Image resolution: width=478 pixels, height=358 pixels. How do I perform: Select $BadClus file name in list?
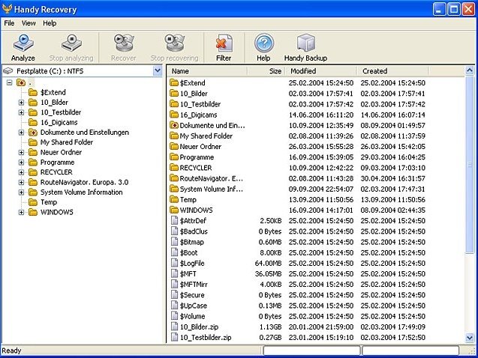coord(194,231)
